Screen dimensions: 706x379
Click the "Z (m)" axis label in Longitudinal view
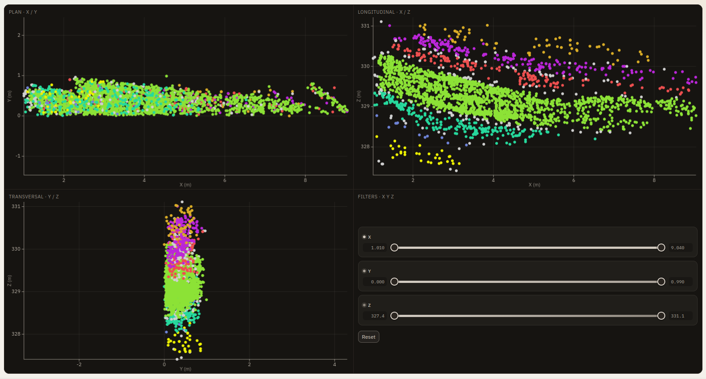coord(359,97)
